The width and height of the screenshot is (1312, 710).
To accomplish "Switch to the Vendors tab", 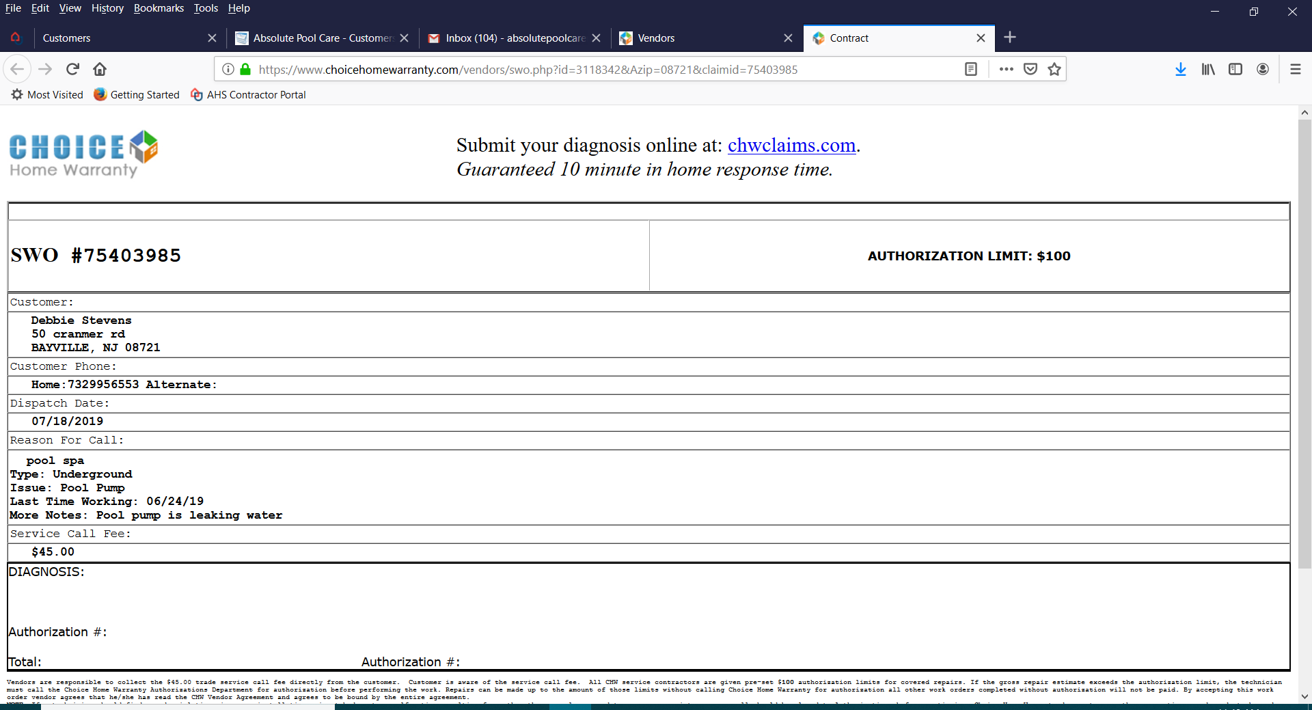I will [704, 38].
